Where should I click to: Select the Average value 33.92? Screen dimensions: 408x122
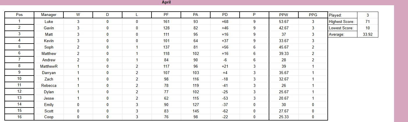point(368,34)
